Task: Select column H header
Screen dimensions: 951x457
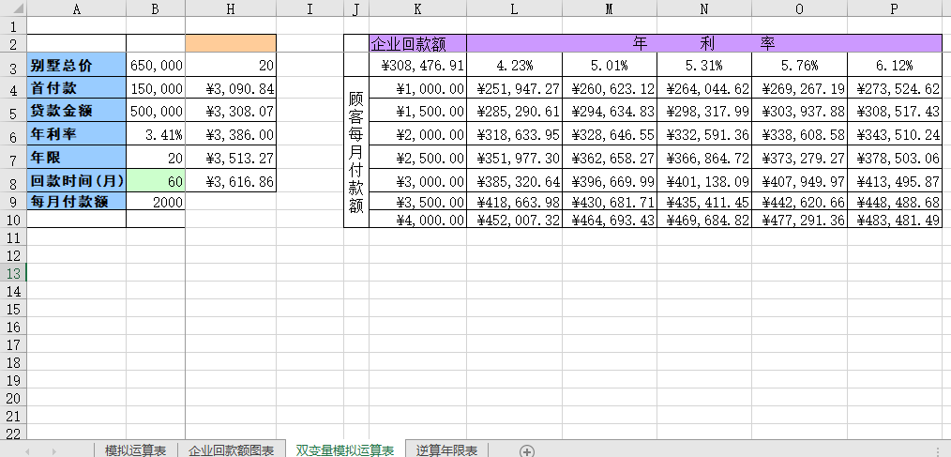Action: (231, 9)
